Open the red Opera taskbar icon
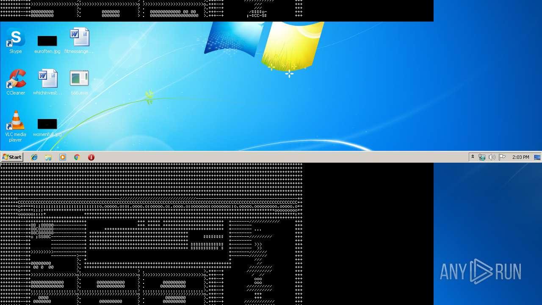 (x=91, y=157)
